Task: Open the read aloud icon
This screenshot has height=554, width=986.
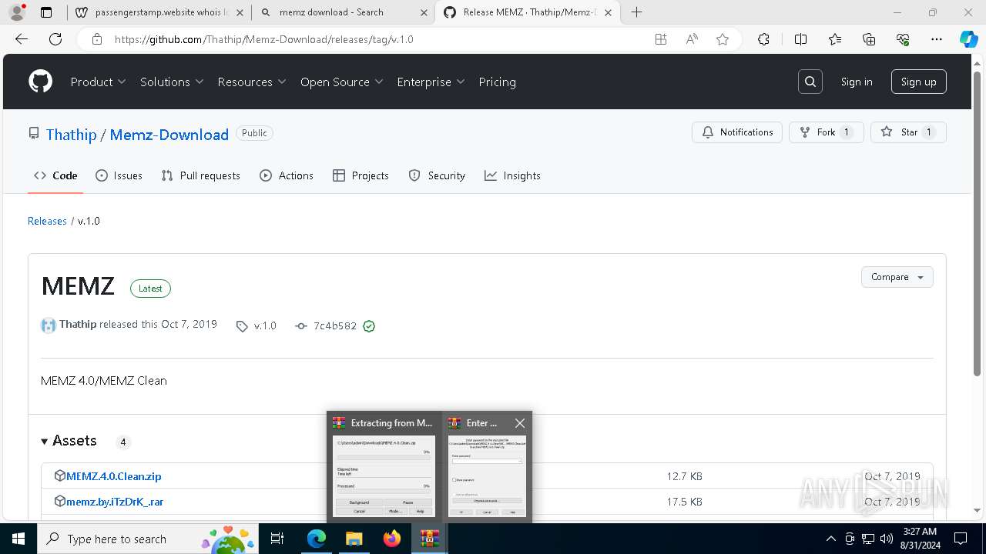Action: pyautogui.click(x=692, y=39)
